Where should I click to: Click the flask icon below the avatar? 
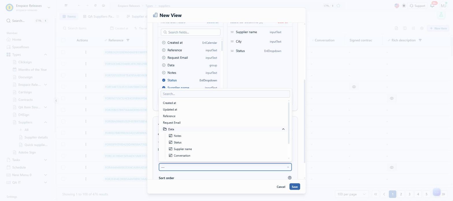441,15
